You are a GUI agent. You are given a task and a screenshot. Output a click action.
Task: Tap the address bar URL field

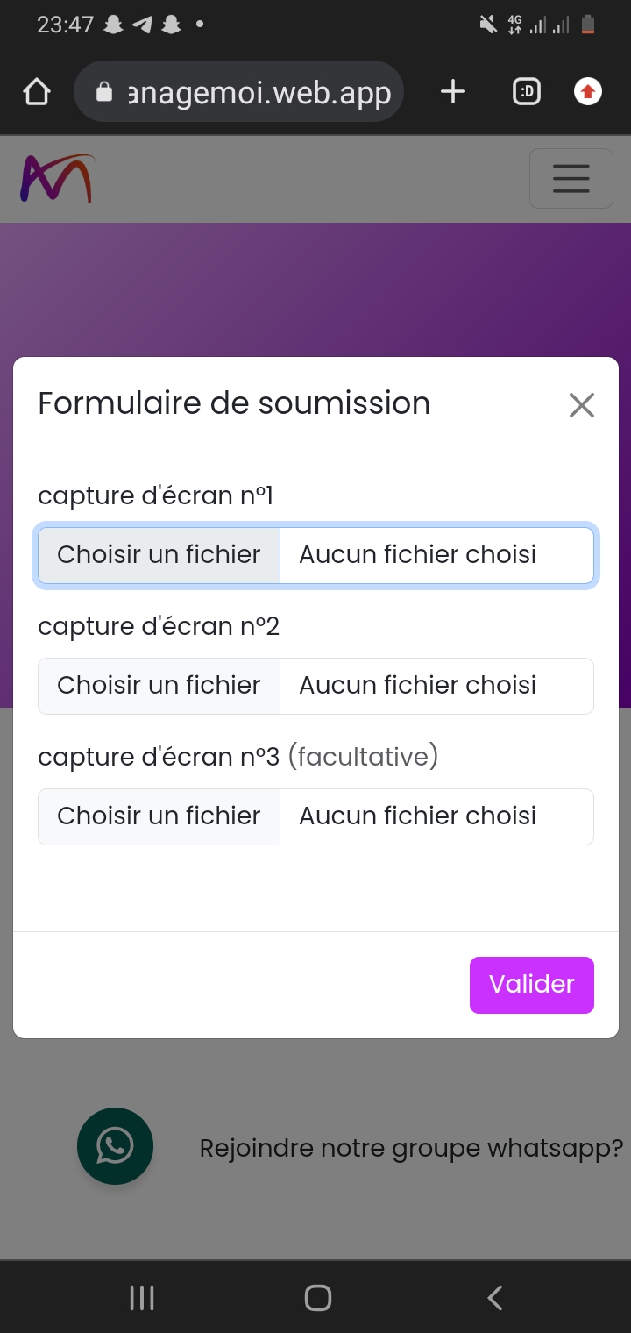(259, 92)
